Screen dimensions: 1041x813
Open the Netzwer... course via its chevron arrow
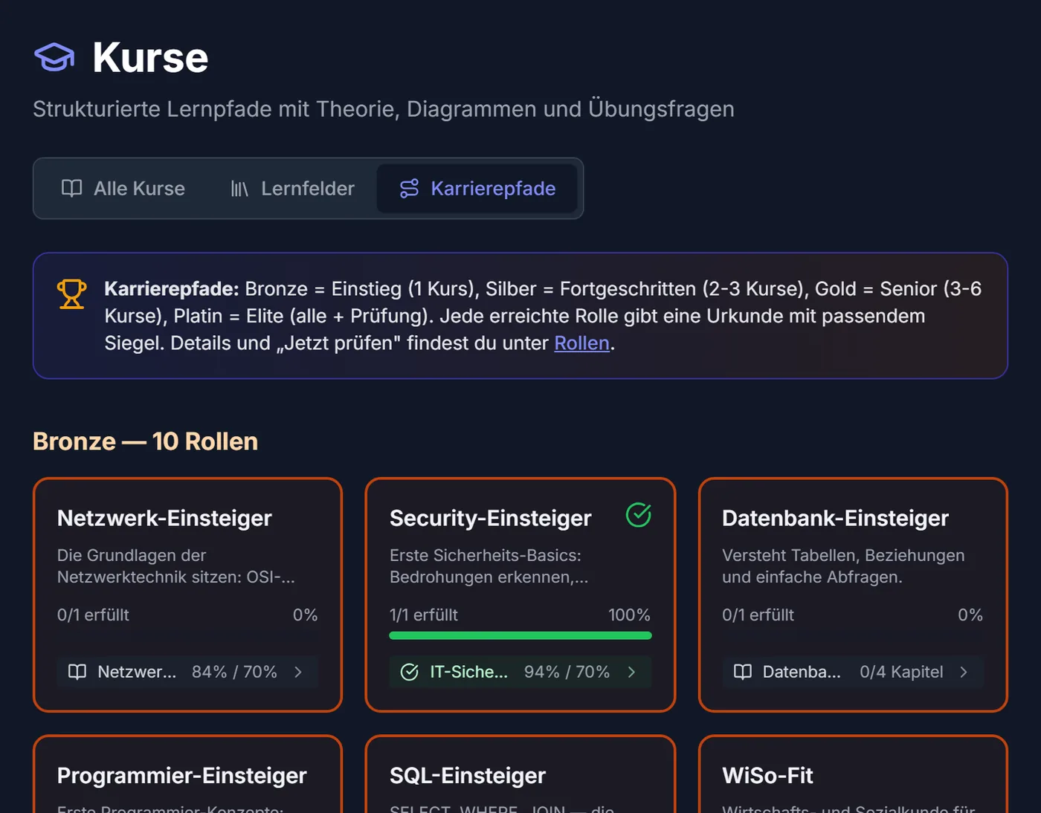click(x=298, y=672)
